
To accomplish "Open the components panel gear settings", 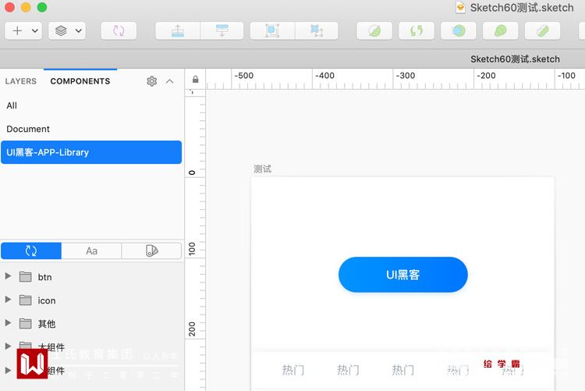I will [x=151, y=81].
